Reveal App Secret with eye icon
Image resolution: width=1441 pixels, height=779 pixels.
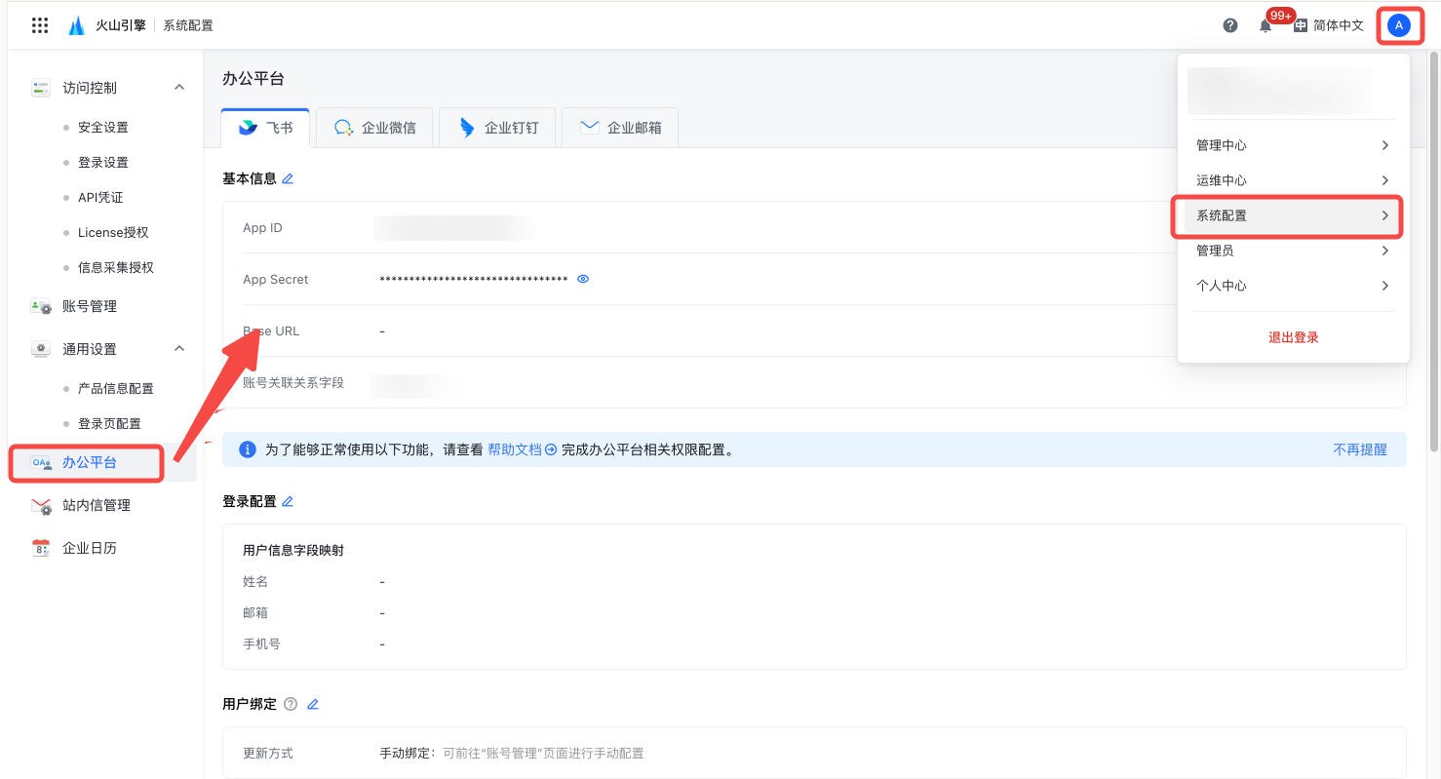(583, 279)
